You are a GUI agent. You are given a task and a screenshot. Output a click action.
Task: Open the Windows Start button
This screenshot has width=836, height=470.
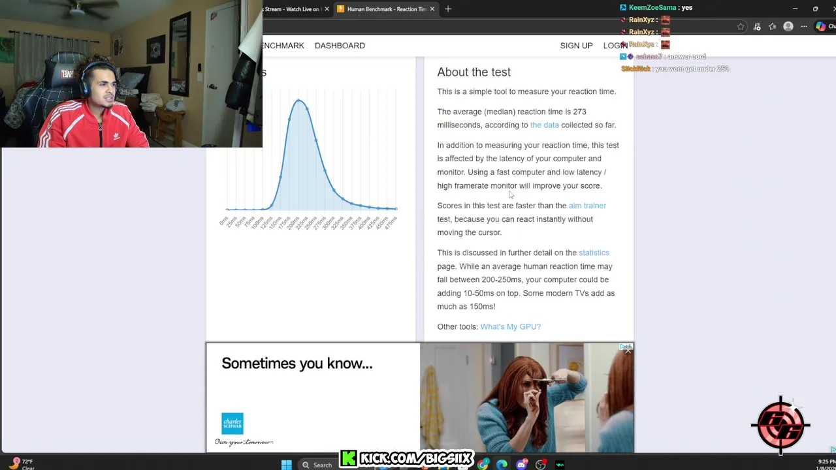[x=286, y=465]
